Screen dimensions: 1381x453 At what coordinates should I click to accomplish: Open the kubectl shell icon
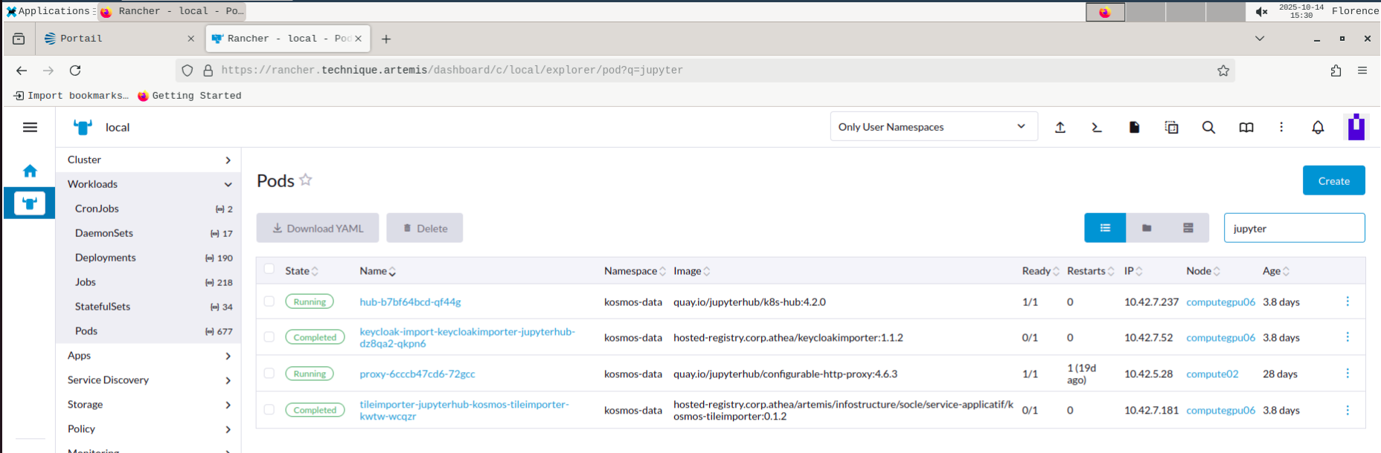1097,128
